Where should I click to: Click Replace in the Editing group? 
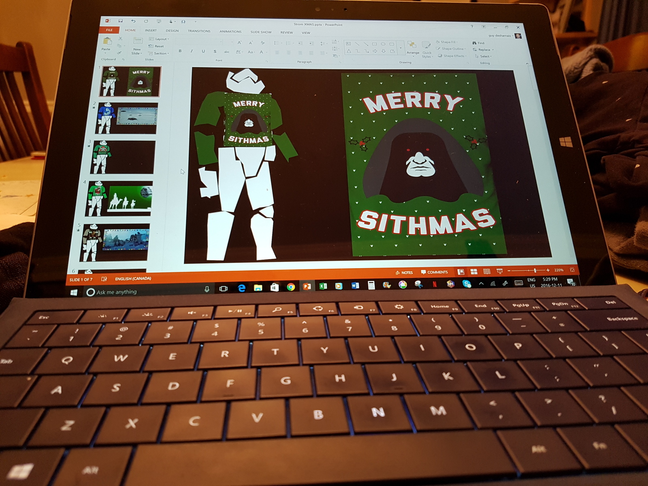pyautogui.click(x=483, y=50)
